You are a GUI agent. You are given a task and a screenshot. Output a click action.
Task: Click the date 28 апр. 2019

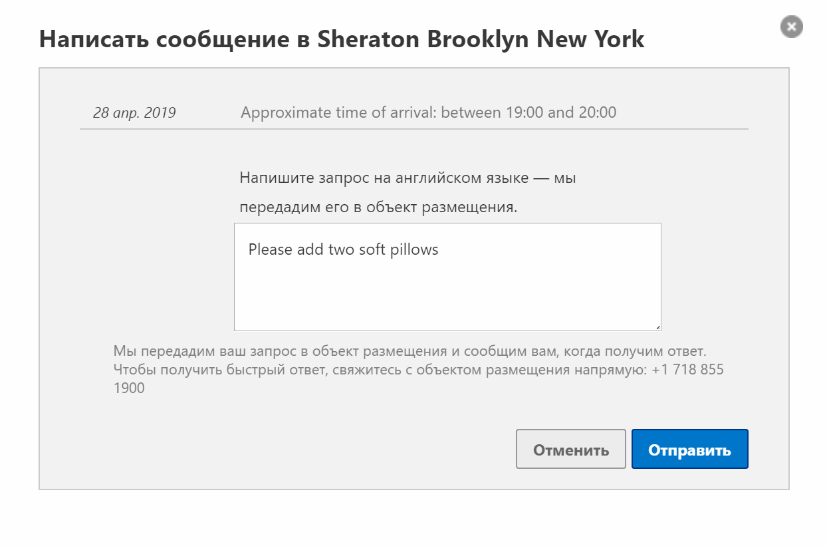click(x=134, y=112)
